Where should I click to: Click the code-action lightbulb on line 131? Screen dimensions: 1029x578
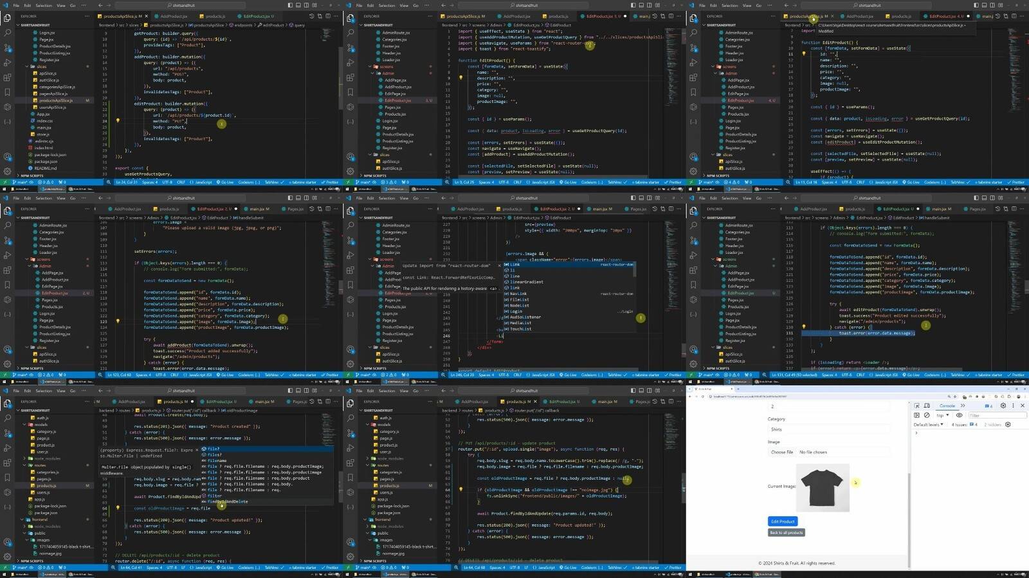pyautogui.click(x=803, y=327)
